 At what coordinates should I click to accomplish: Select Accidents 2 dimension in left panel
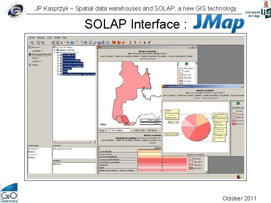(x=37, y=51)
